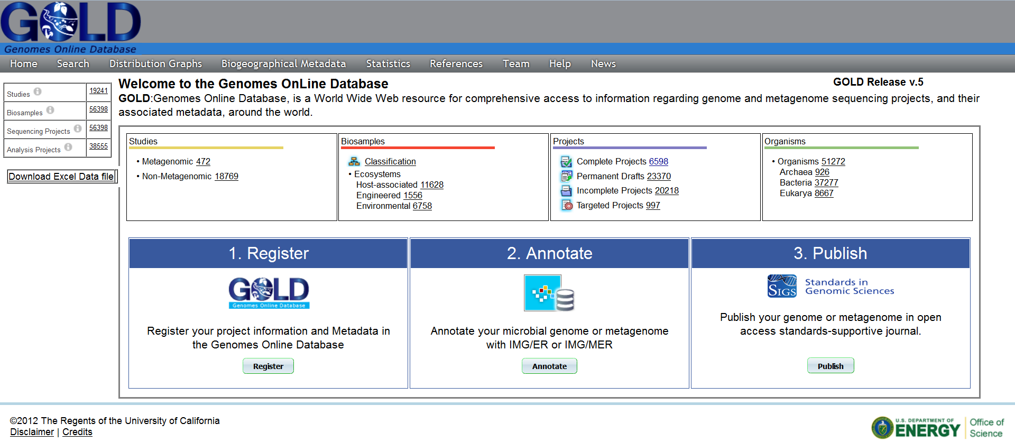The width and height of the screenshot is (1015, 442).
Task: Click Download Excel Data file button
Action: tap(61, 177)
